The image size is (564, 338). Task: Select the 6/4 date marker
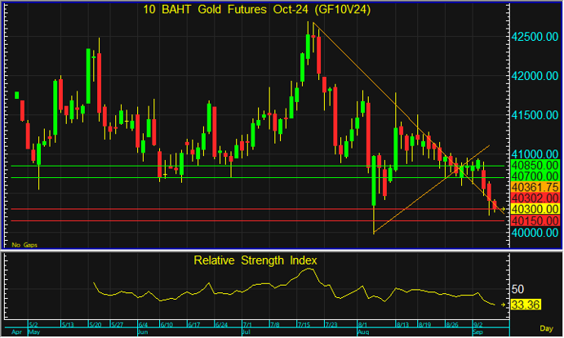pyautogui.click(x=143, y=325)
